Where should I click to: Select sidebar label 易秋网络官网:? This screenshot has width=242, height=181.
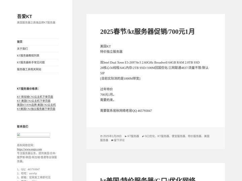26,145
